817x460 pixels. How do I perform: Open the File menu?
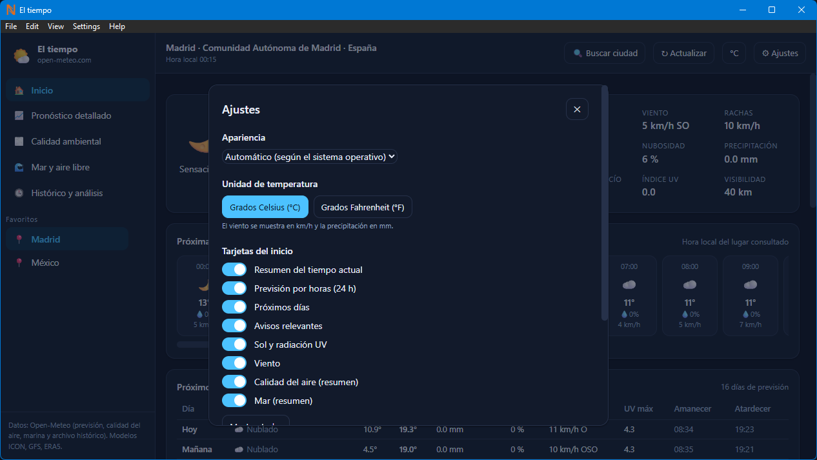click(10, 26)
